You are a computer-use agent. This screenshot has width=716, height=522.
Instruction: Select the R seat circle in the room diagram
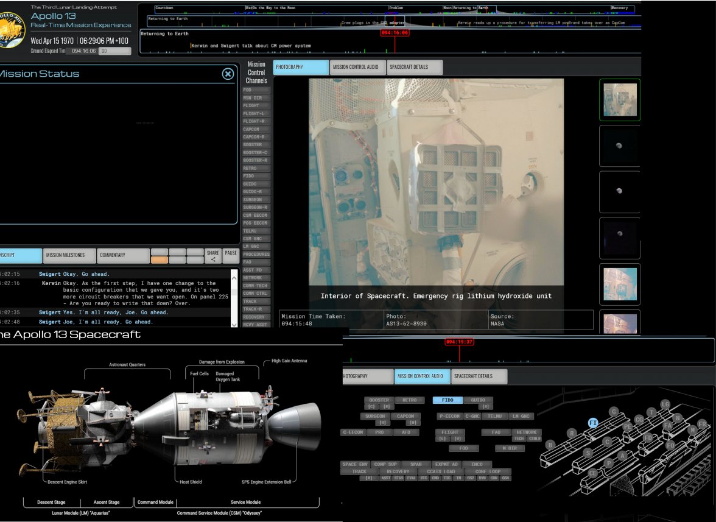tap(571, 433)
